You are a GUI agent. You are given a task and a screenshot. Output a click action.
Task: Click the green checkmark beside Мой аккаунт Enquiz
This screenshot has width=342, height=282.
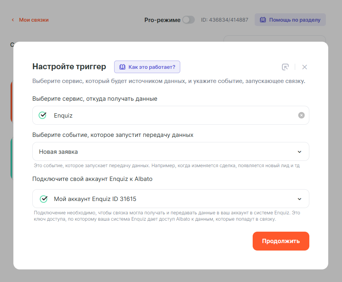tap(44, 199)
